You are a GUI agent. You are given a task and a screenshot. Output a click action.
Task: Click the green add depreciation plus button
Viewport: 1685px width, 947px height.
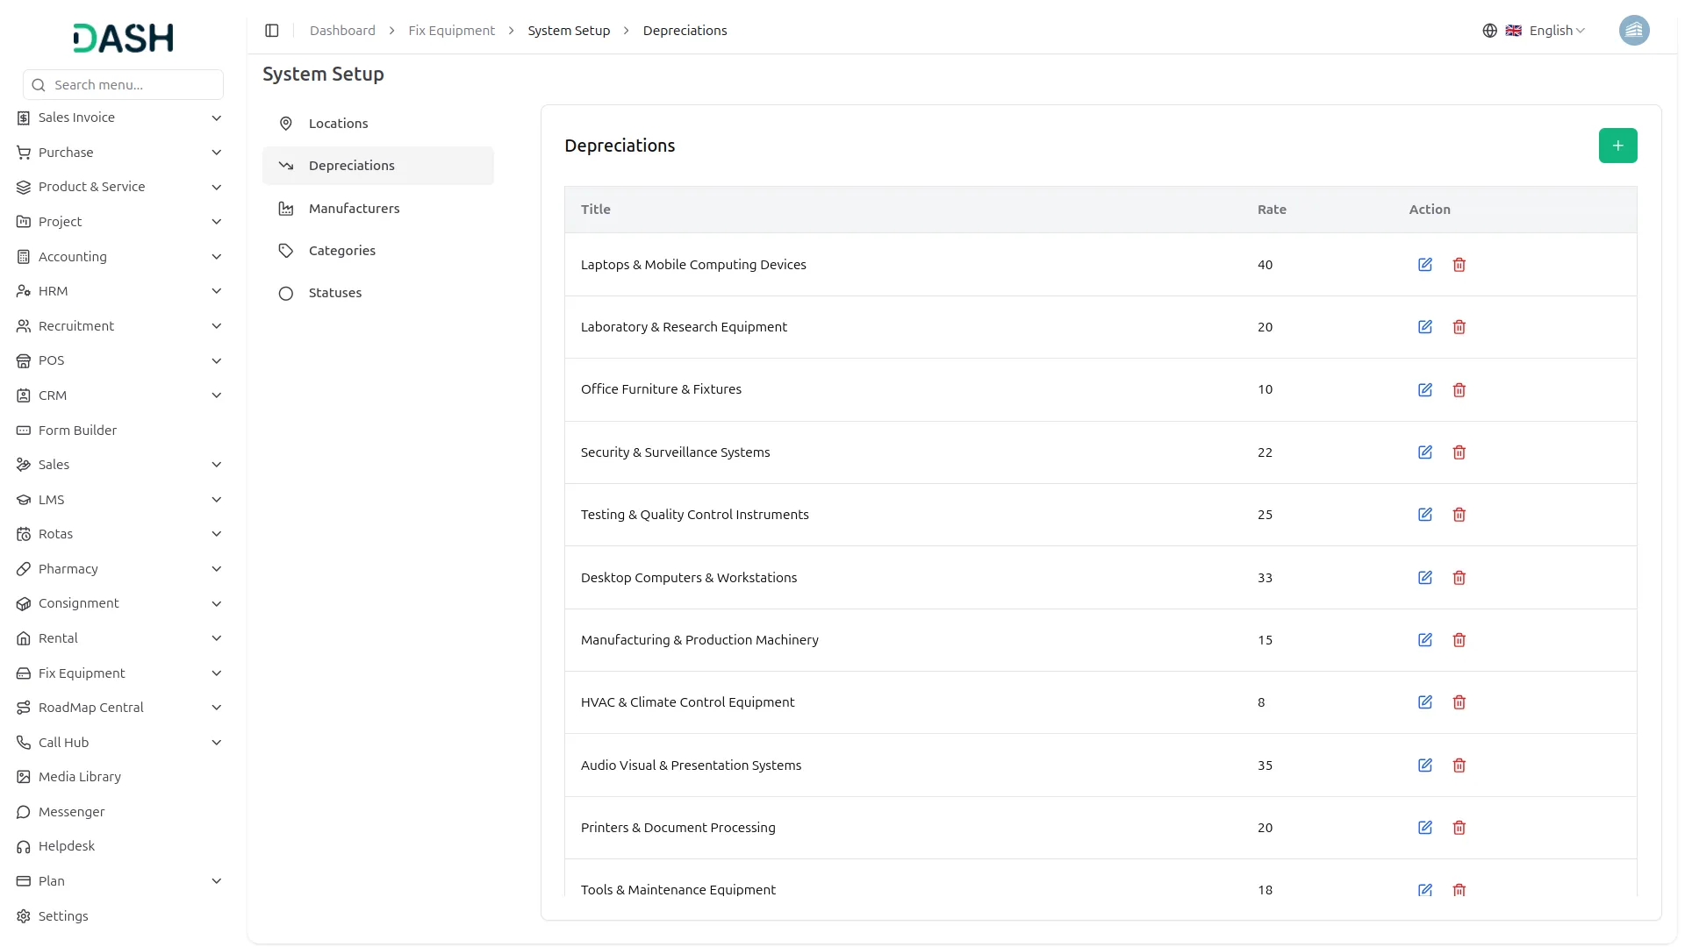(x=1617, y=146)
